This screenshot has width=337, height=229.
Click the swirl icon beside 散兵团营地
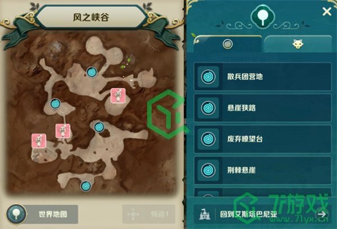pos(208,77)
